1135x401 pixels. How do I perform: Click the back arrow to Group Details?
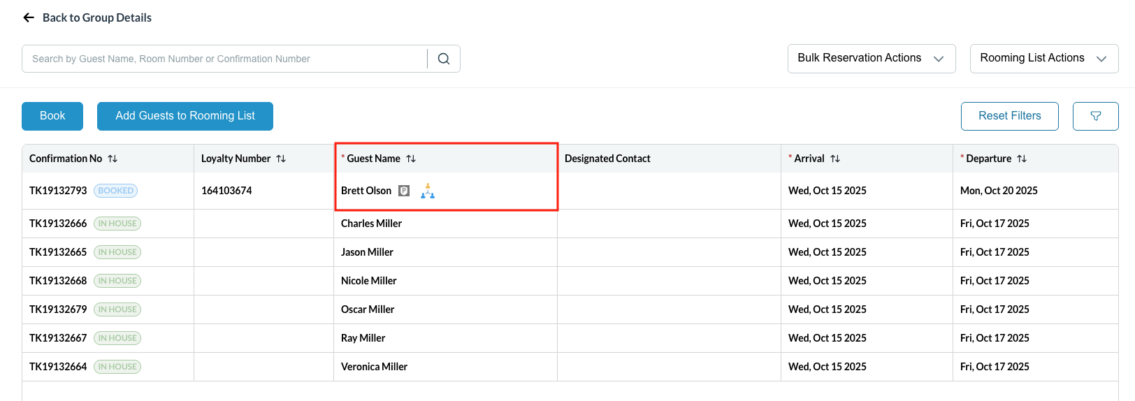click(29, 17)
